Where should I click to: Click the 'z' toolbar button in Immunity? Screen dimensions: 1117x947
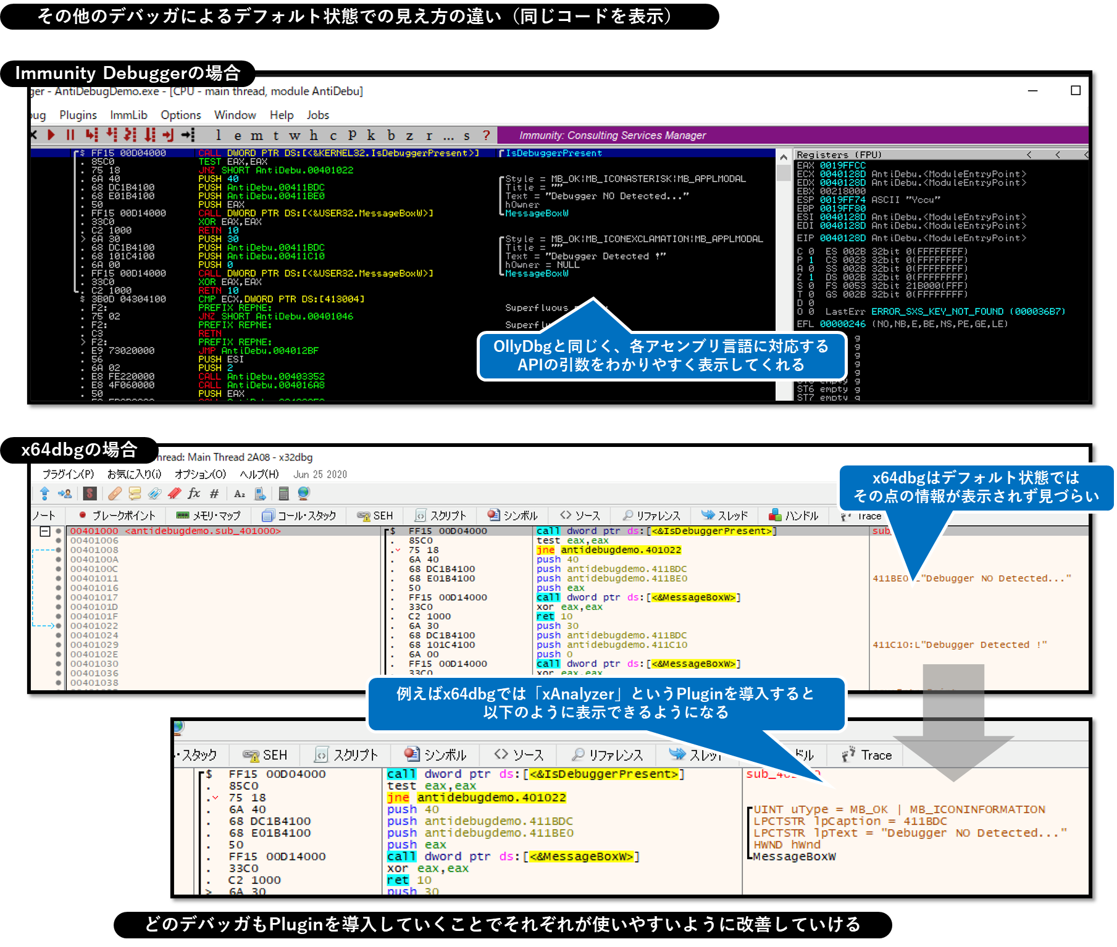(x=409, y=135)
